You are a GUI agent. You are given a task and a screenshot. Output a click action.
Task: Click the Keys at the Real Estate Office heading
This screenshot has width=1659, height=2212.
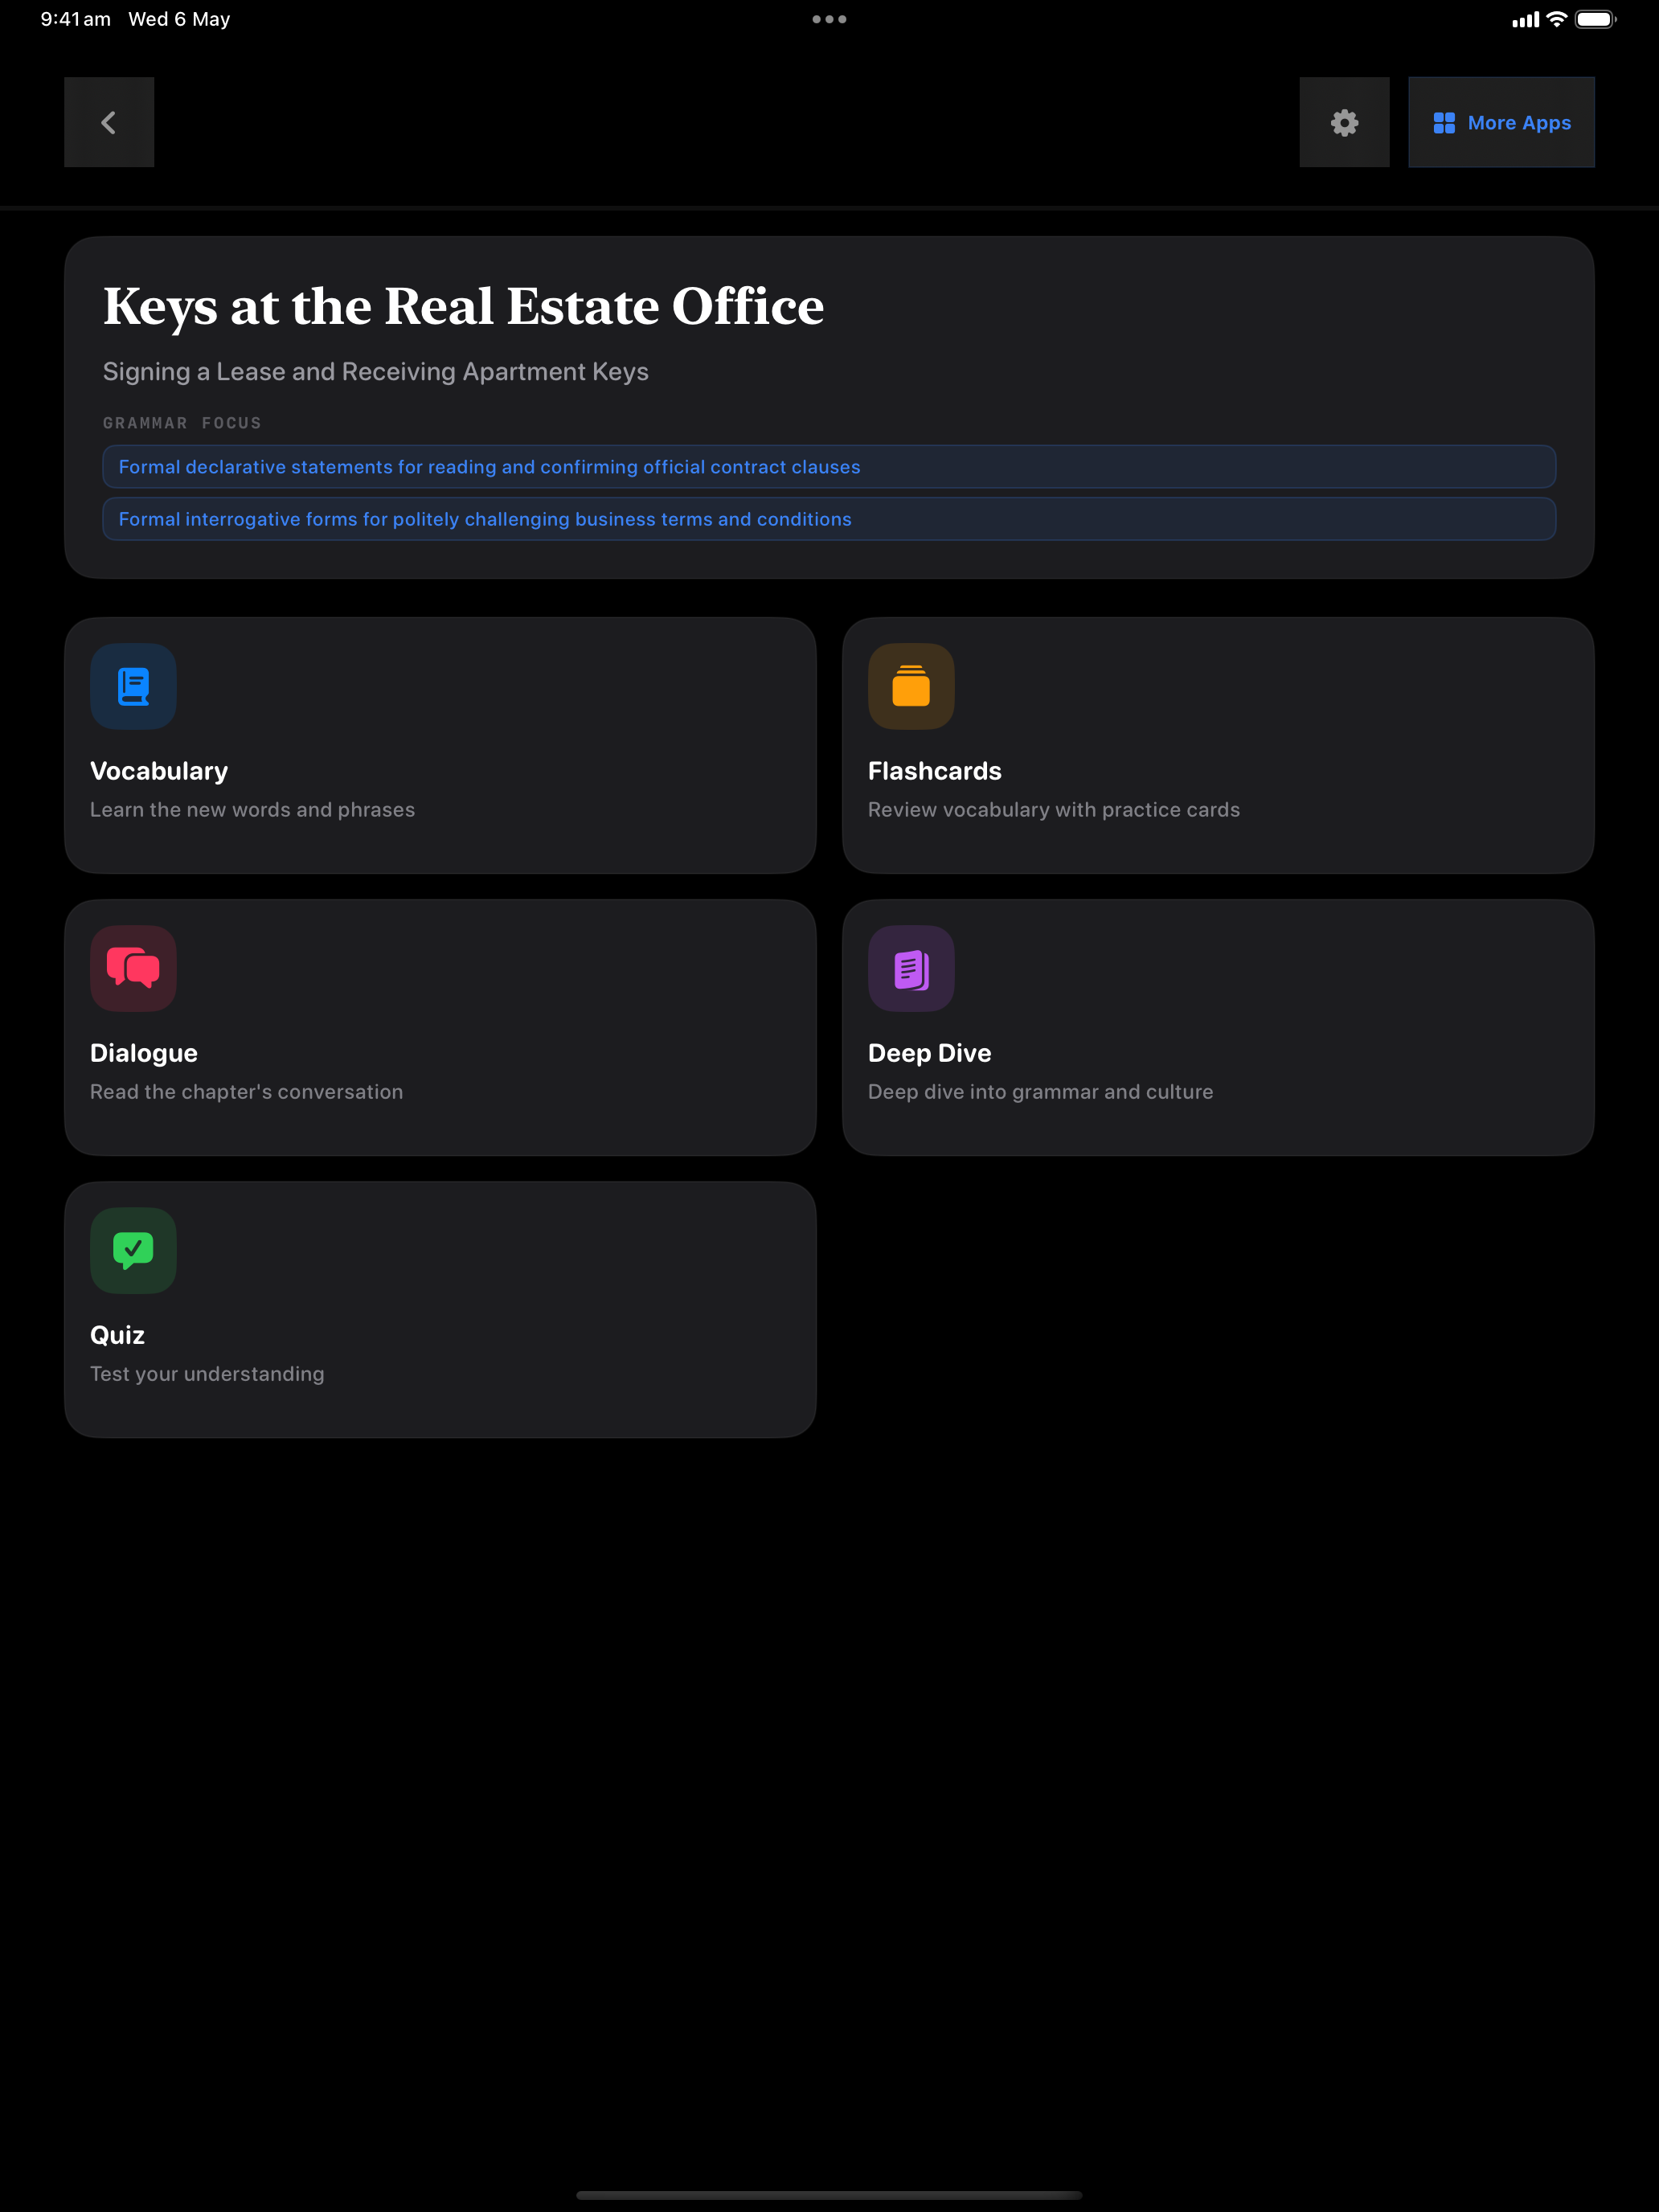[463, 306]
